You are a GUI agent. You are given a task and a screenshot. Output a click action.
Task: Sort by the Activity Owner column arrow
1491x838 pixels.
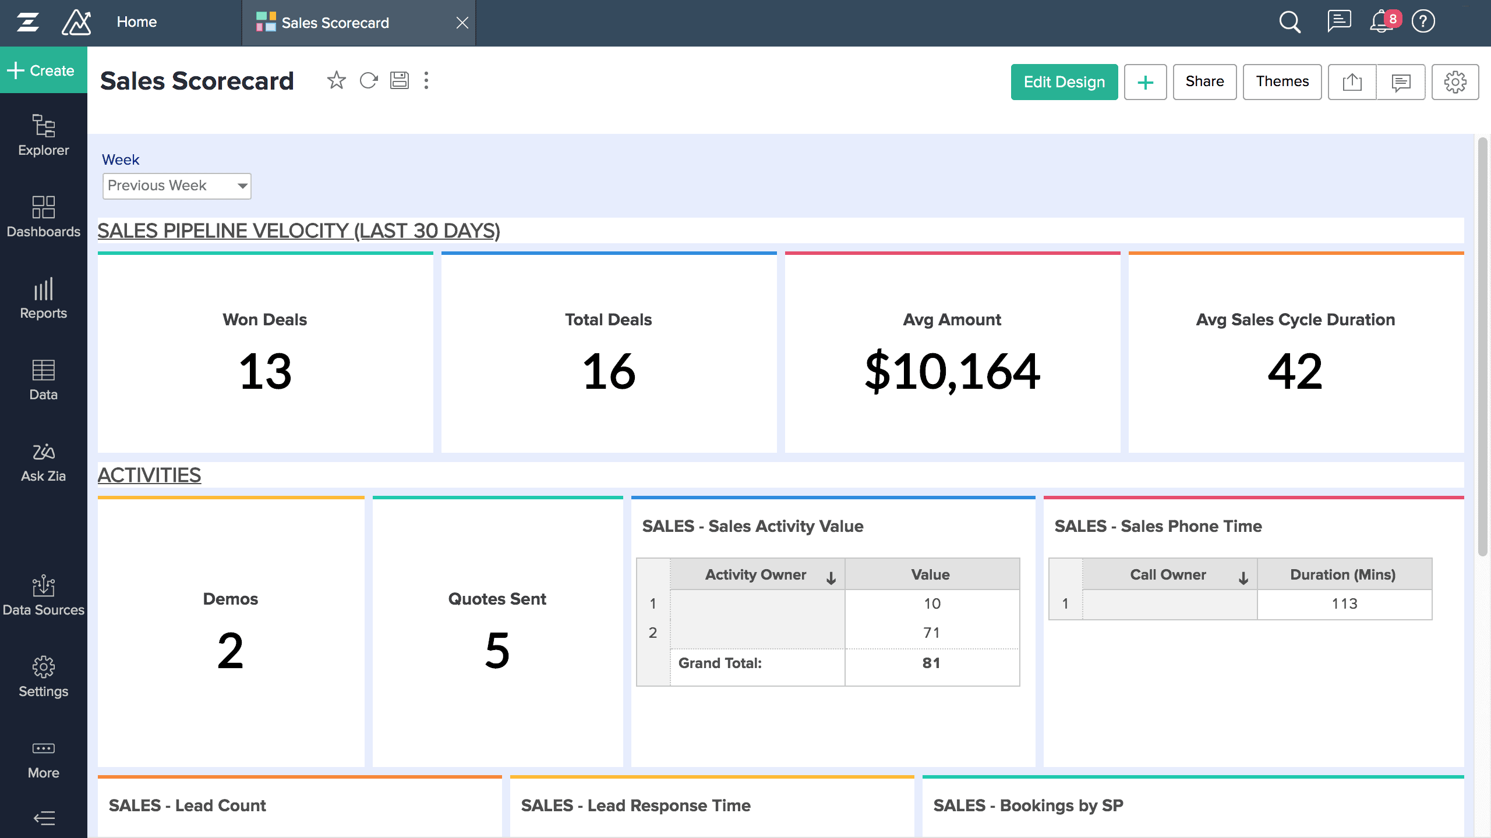[x=831, y=577]
